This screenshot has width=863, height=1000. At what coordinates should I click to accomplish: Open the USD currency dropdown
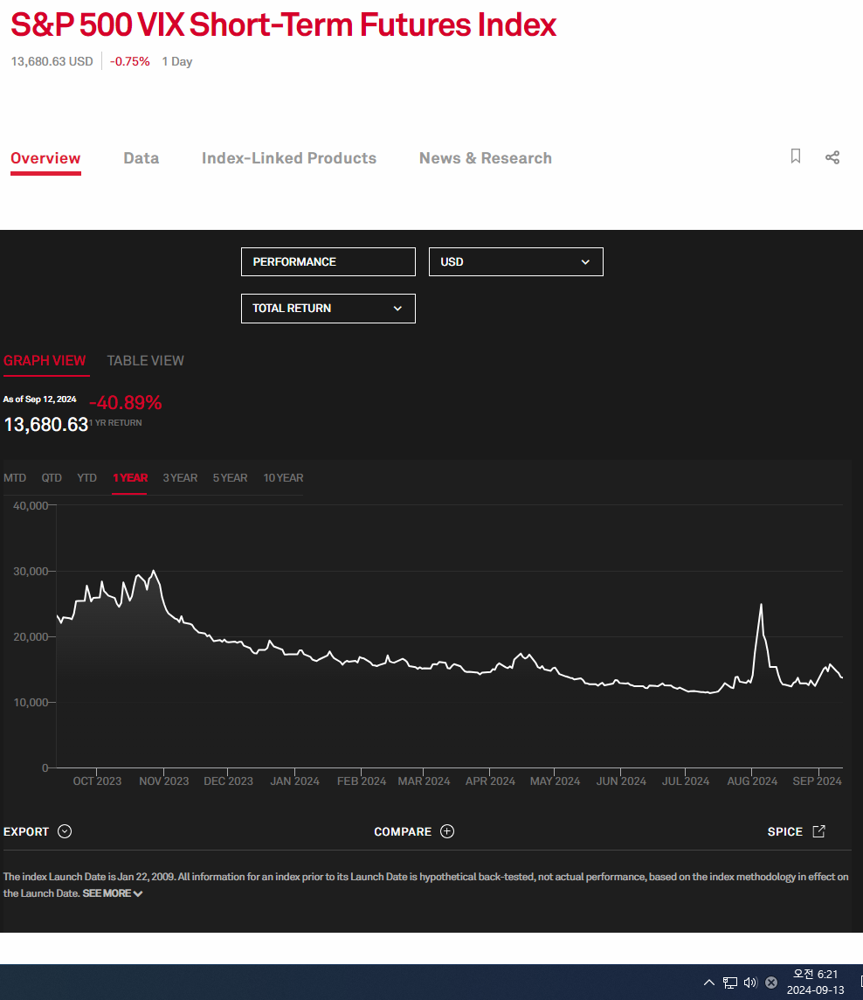click(515, 262)
